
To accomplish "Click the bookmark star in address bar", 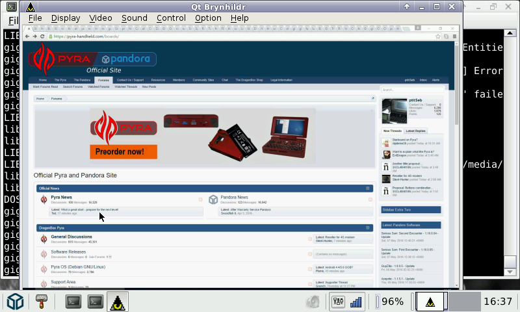I will pos(437,36).
